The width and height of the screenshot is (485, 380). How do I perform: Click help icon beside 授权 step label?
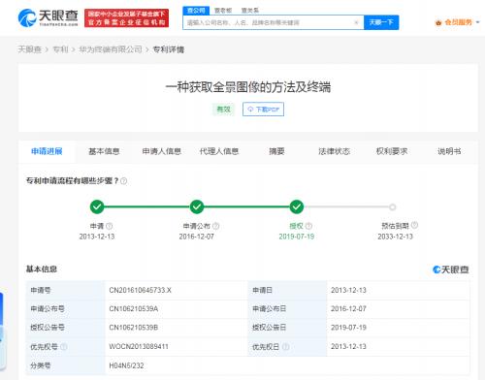coord(308,226)
